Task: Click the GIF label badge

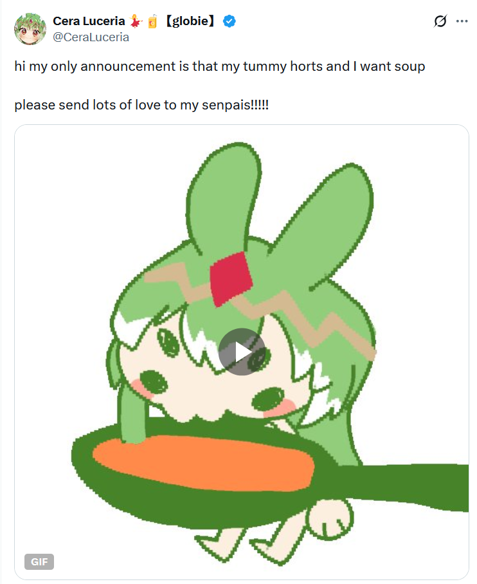Action: point(39,561)
